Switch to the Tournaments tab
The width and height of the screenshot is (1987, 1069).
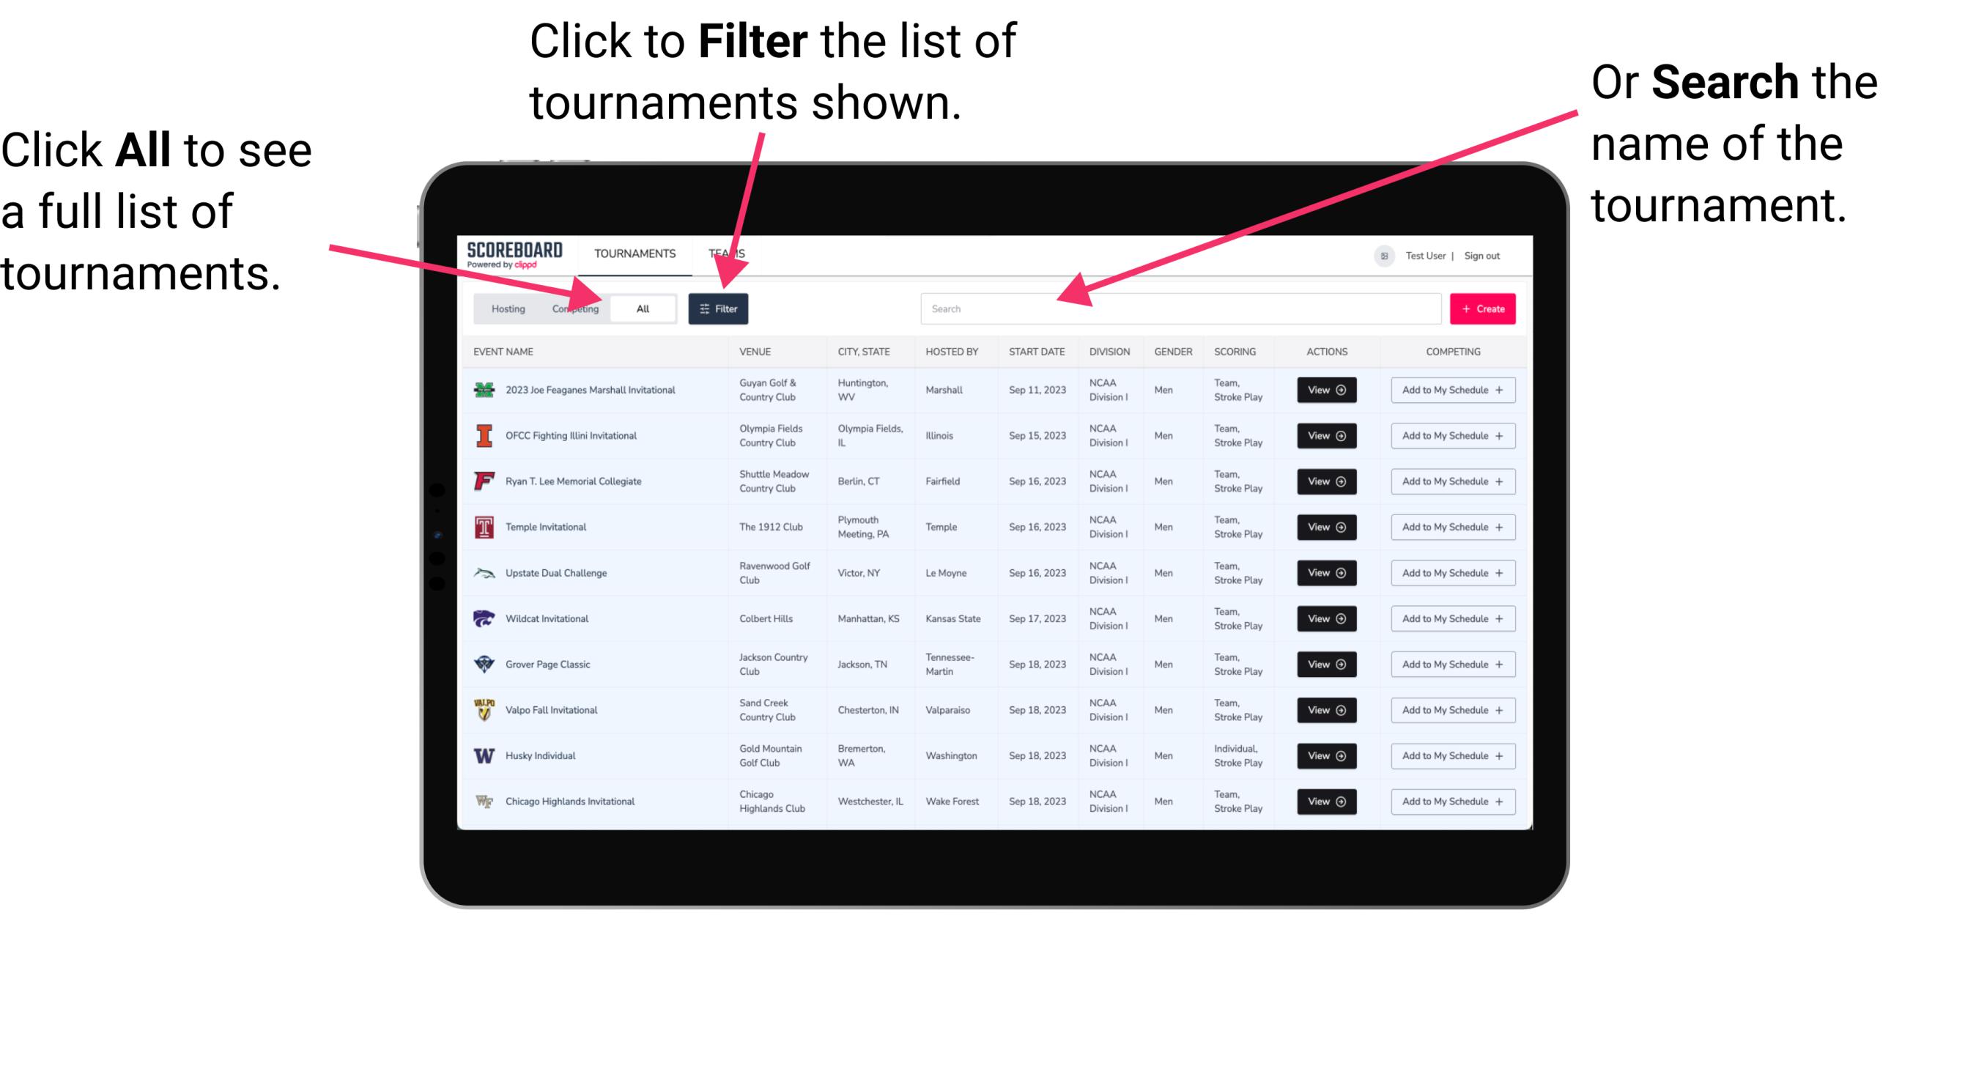tap(634, 253)
